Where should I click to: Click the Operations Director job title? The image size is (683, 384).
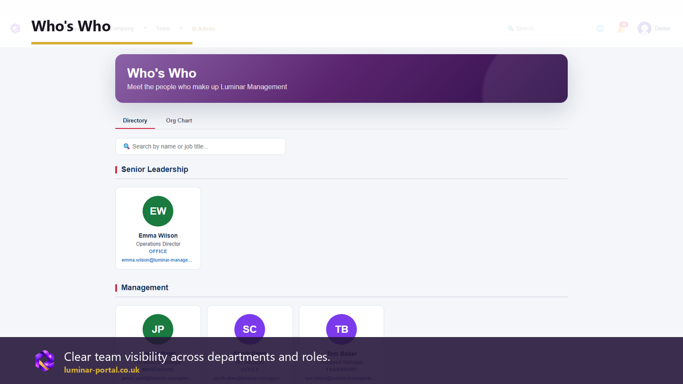coord(158,244)
